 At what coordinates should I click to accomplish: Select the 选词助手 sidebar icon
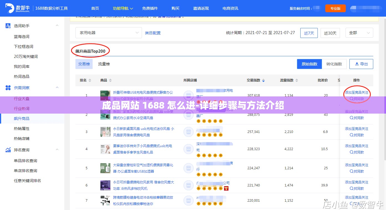click(8, 26)
